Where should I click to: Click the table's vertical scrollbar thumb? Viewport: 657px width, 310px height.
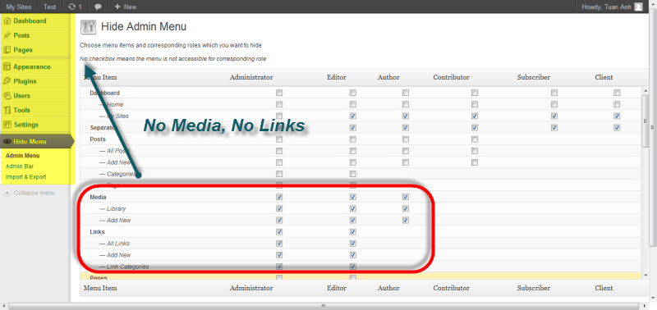point(646,121)
